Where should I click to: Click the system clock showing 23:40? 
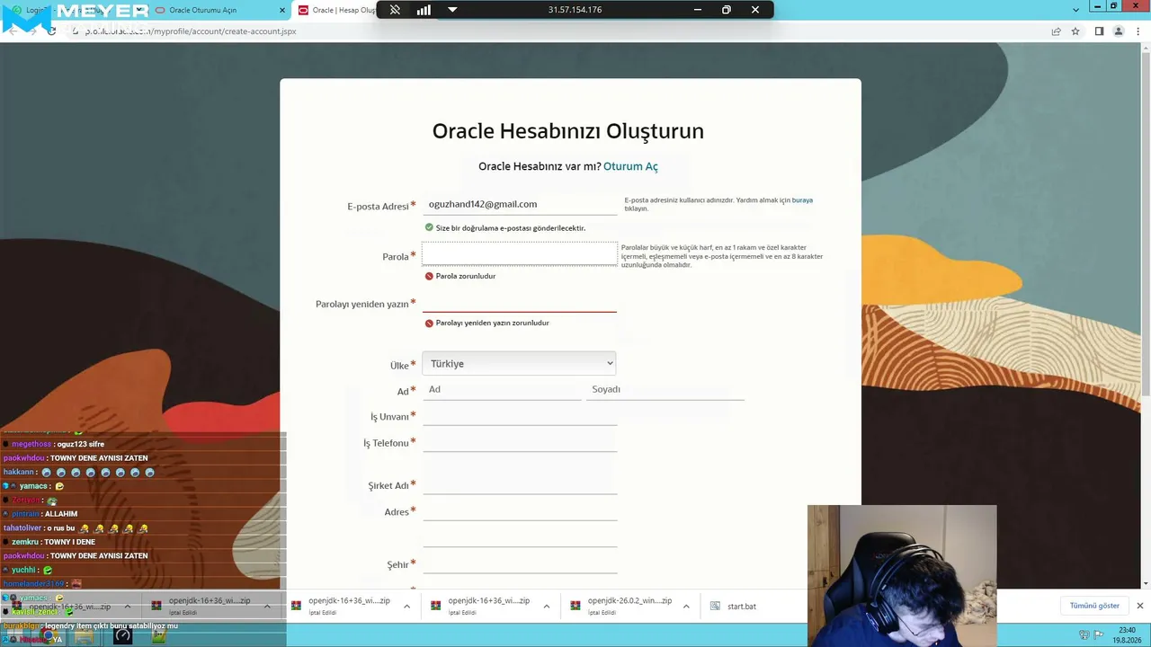coord(1128,630)
